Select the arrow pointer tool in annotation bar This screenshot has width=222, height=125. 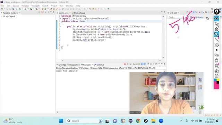coord(216,24)
